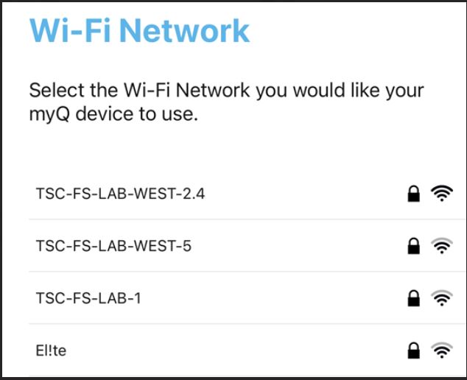This screenshot has width=467, height=380.
Task: Select the TSC-FS-LAB-WEST-2.4 network name
Action: pyautogui.click(x=120, y=194)
